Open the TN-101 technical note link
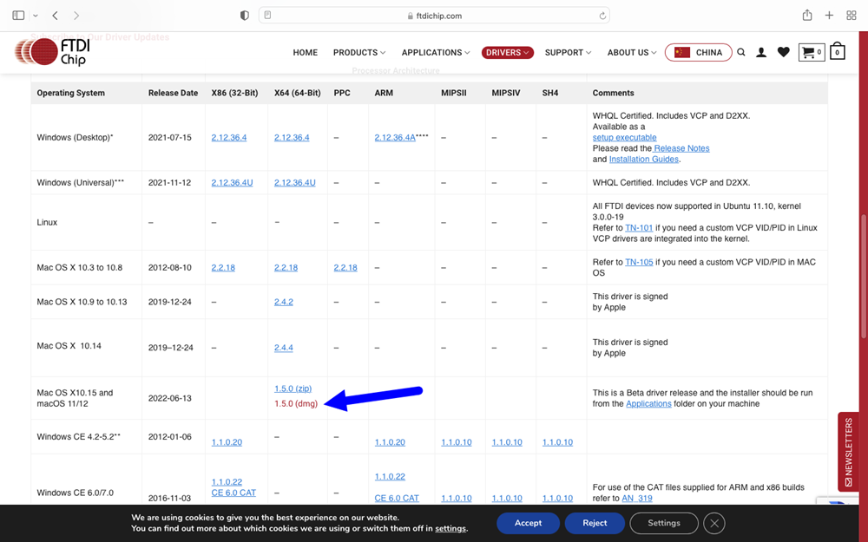Viewport: 868px width, 542px height. [x=639, y=228]
